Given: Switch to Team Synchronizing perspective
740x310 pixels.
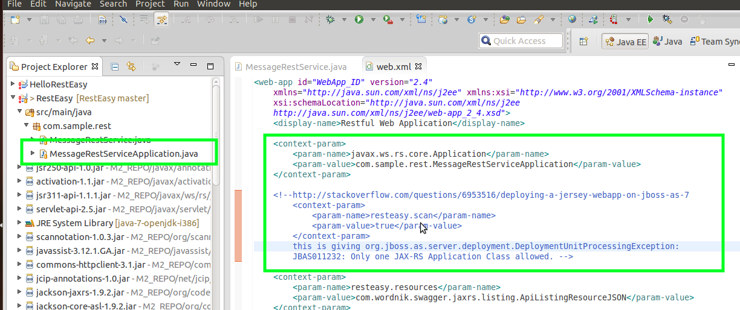Looking at the screenshot, I should tap(714, 42).
